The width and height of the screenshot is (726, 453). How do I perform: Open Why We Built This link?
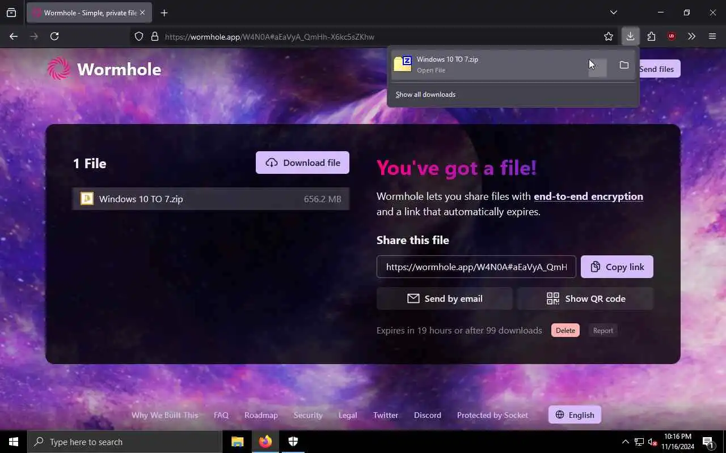(x=164, y=415)
